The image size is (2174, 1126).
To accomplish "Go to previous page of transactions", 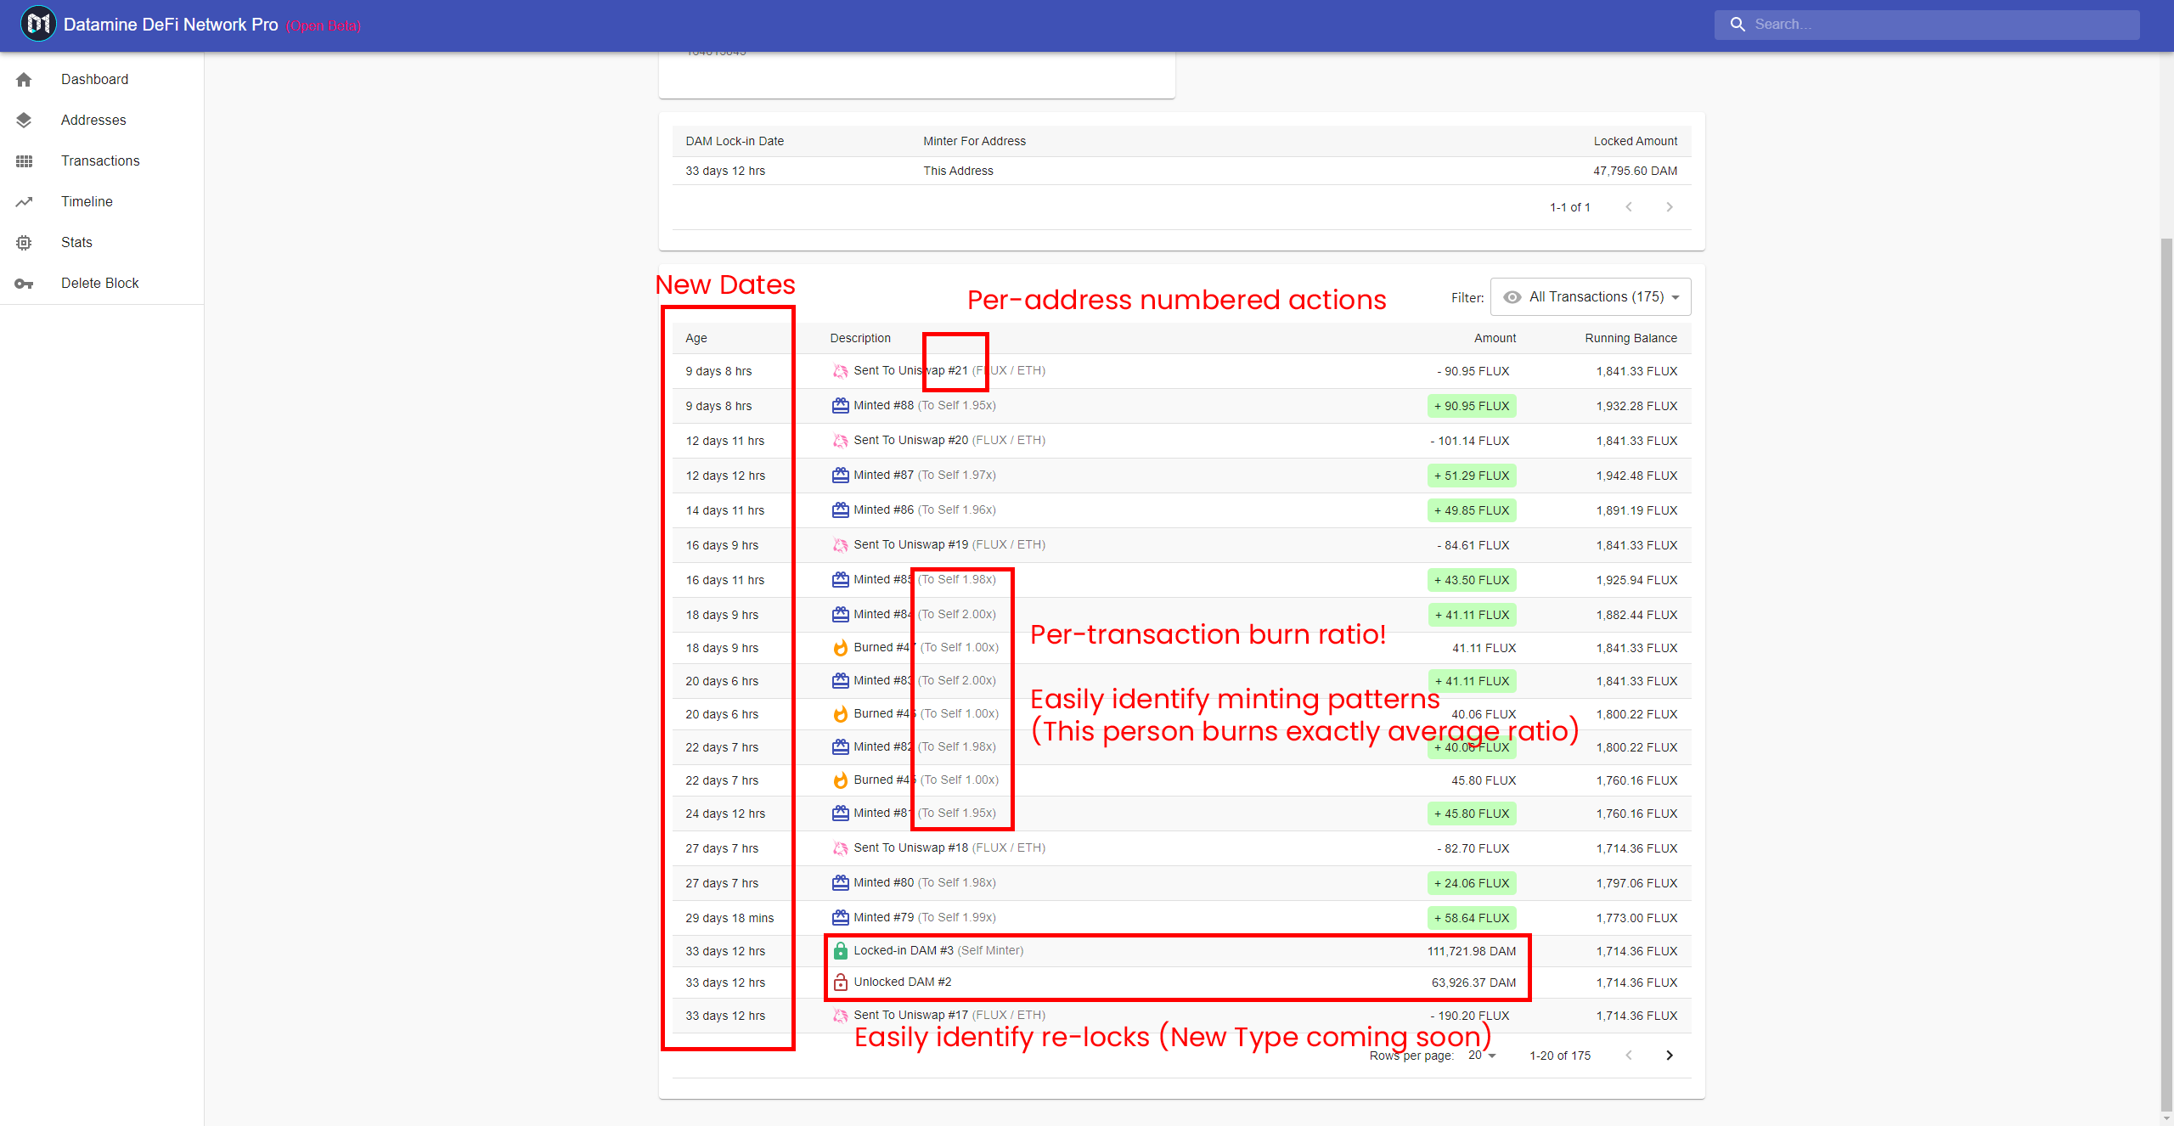I will [x=1629, y=1056].
